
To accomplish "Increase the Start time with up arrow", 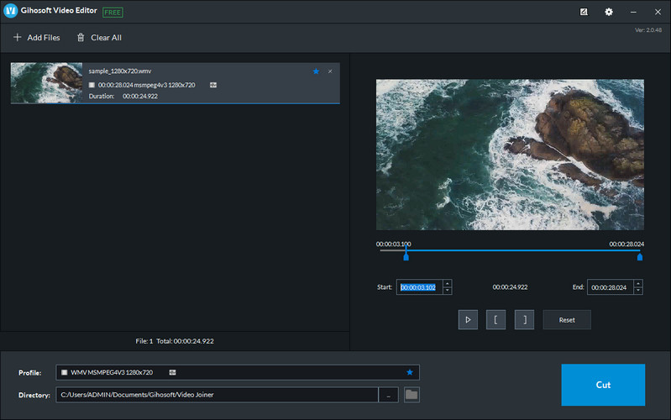I will point(447,283).
